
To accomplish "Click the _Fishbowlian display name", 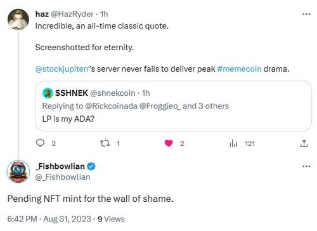I will [60, 166].
